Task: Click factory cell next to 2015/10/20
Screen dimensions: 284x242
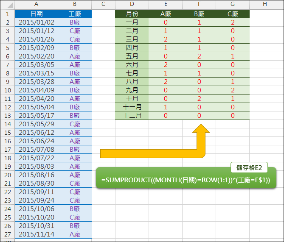Action: (75, 217)
